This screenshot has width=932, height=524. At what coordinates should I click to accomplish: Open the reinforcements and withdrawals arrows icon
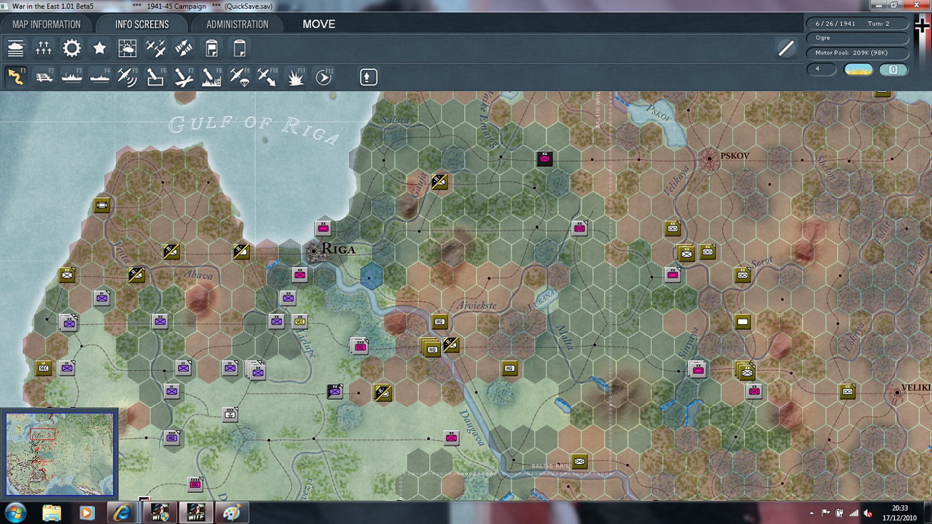click(x=183, y=48)
